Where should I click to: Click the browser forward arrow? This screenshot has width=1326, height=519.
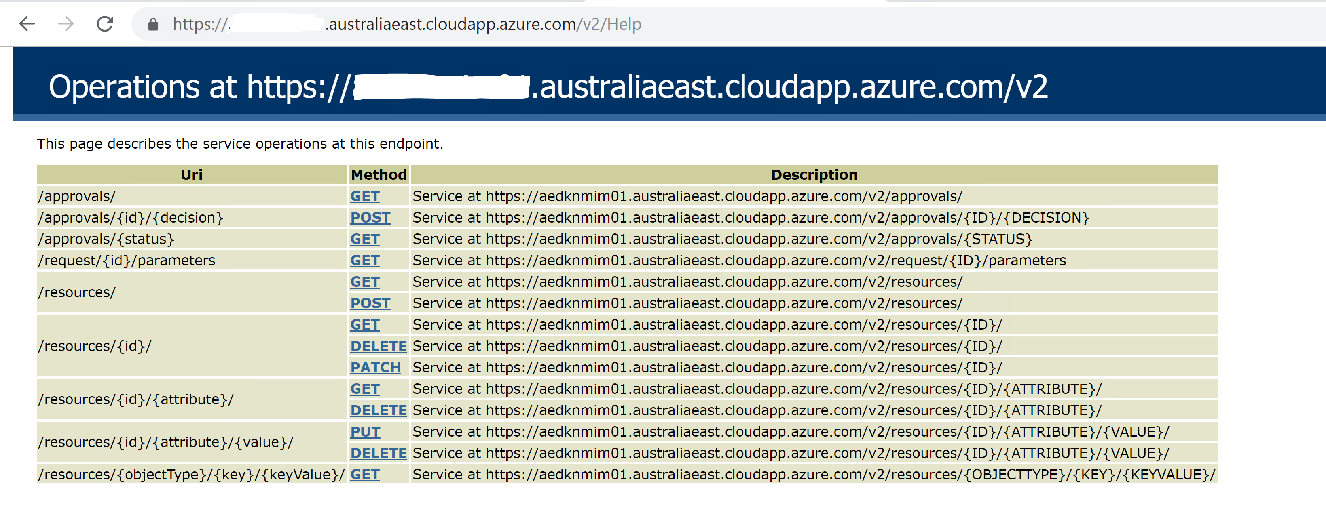pos(66,24)
